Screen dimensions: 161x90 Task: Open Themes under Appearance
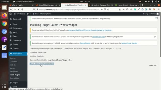13,58
